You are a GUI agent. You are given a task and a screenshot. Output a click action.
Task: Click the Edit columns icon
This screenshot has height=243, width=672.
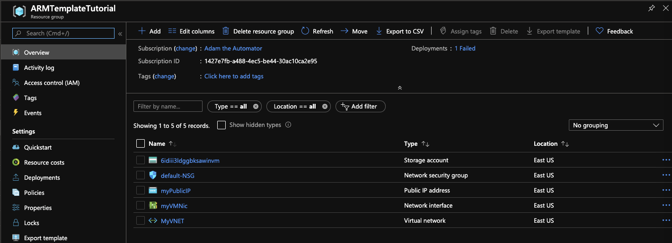pyautogui.click(x=172, y=31)
